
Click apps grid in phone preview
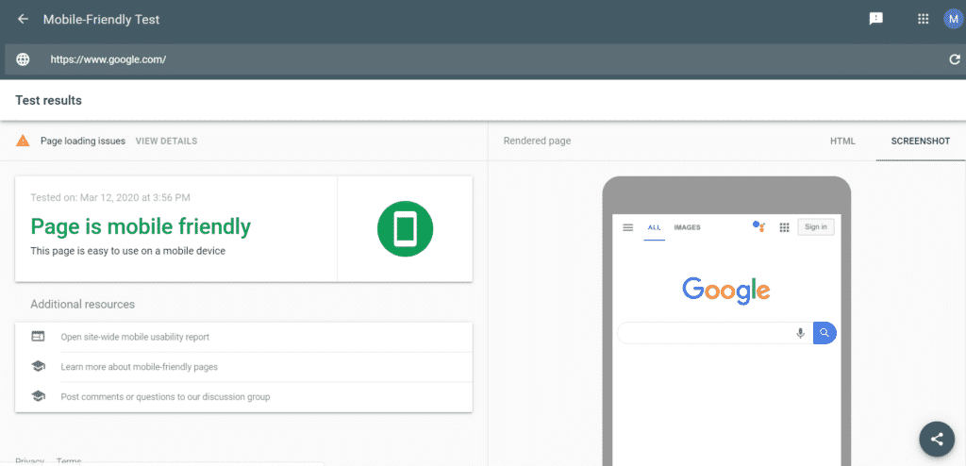(x=784, y=227)
